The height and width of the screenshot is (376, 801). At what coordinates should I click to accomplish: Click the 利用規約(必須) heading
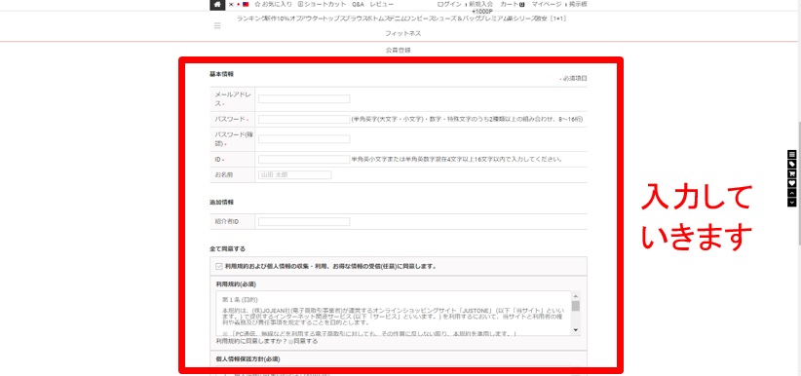tap(236, 283)
